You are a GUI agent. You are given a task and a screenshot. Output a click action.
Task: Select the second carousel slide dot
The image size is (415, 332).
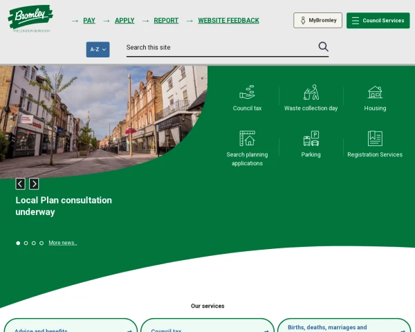coord(26,243)
